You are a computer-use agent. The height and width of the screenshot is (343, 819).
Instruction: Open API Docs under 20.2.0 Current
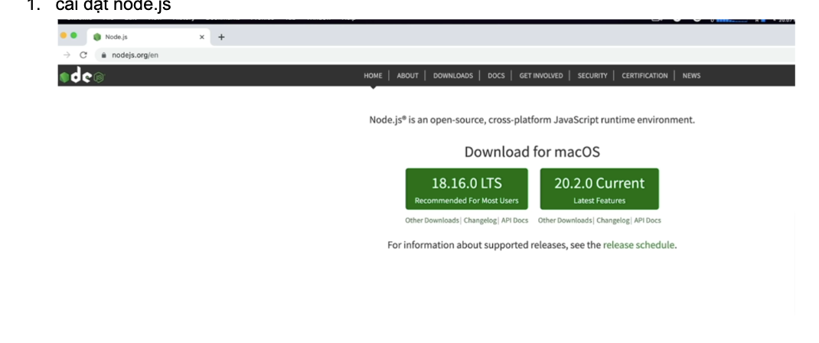pos(648,220)
